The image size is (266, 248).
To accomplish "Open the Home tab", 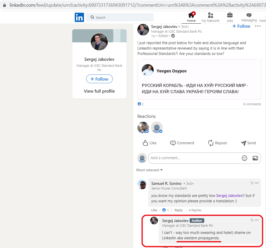I will pyautogui.click(x=191, y=17).
